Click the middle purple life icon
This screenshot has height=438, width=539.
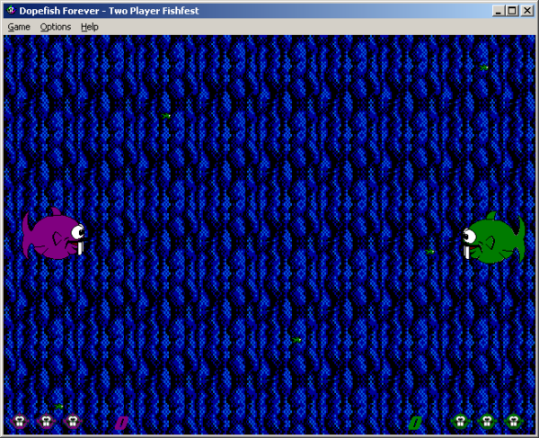(46, 421)
